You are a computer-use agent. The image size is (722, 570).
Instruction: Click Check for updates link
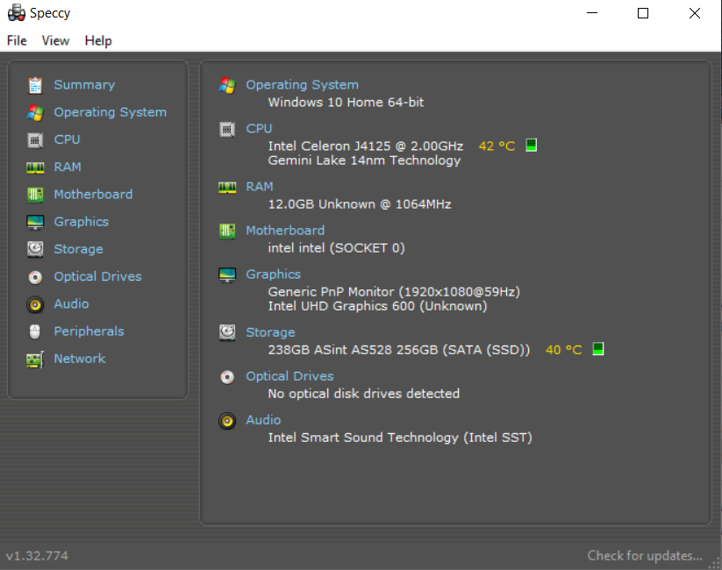[x=645, y=556]
